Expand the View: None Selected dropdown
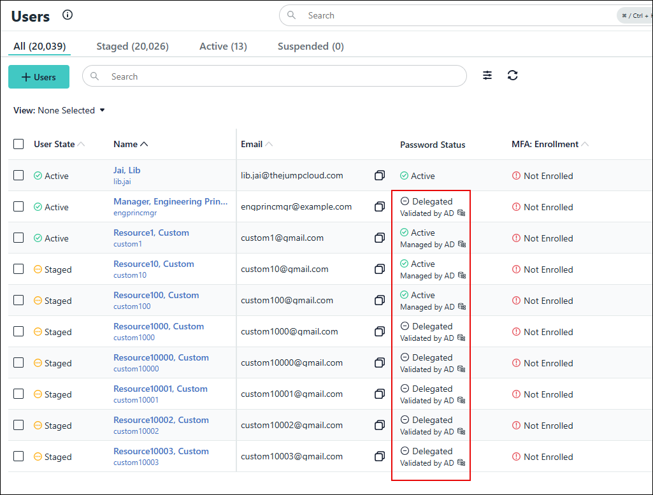The image size is (653, 495). point(59,110)
